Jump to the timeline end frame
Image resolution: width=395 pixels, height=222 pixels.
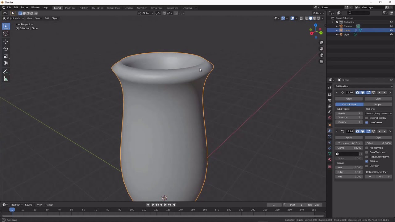pyautogui.click(x=174, y=205)
